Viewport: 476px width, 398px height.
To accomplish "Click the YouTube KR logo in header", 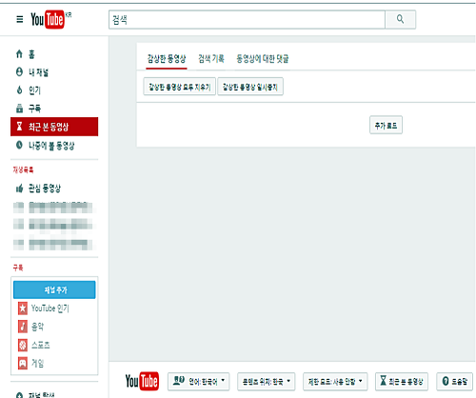I will tap(51, 19).
